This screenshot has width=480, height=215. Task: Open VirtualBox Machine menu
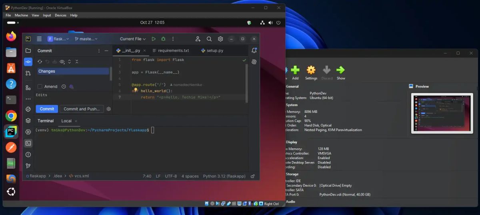(x=22, y=15)
